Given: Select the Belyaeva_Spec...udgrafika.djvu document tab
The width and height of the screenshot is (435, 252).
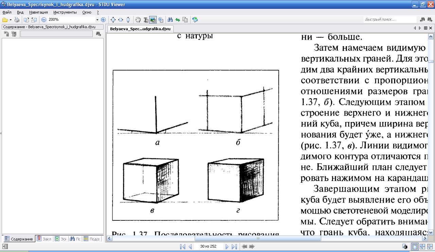Looking at the screenshot, I should 140,29.
